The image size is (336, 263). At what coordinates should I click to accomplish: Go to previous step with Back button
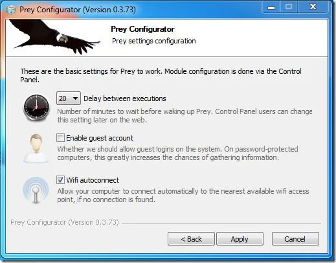point(191,239)
